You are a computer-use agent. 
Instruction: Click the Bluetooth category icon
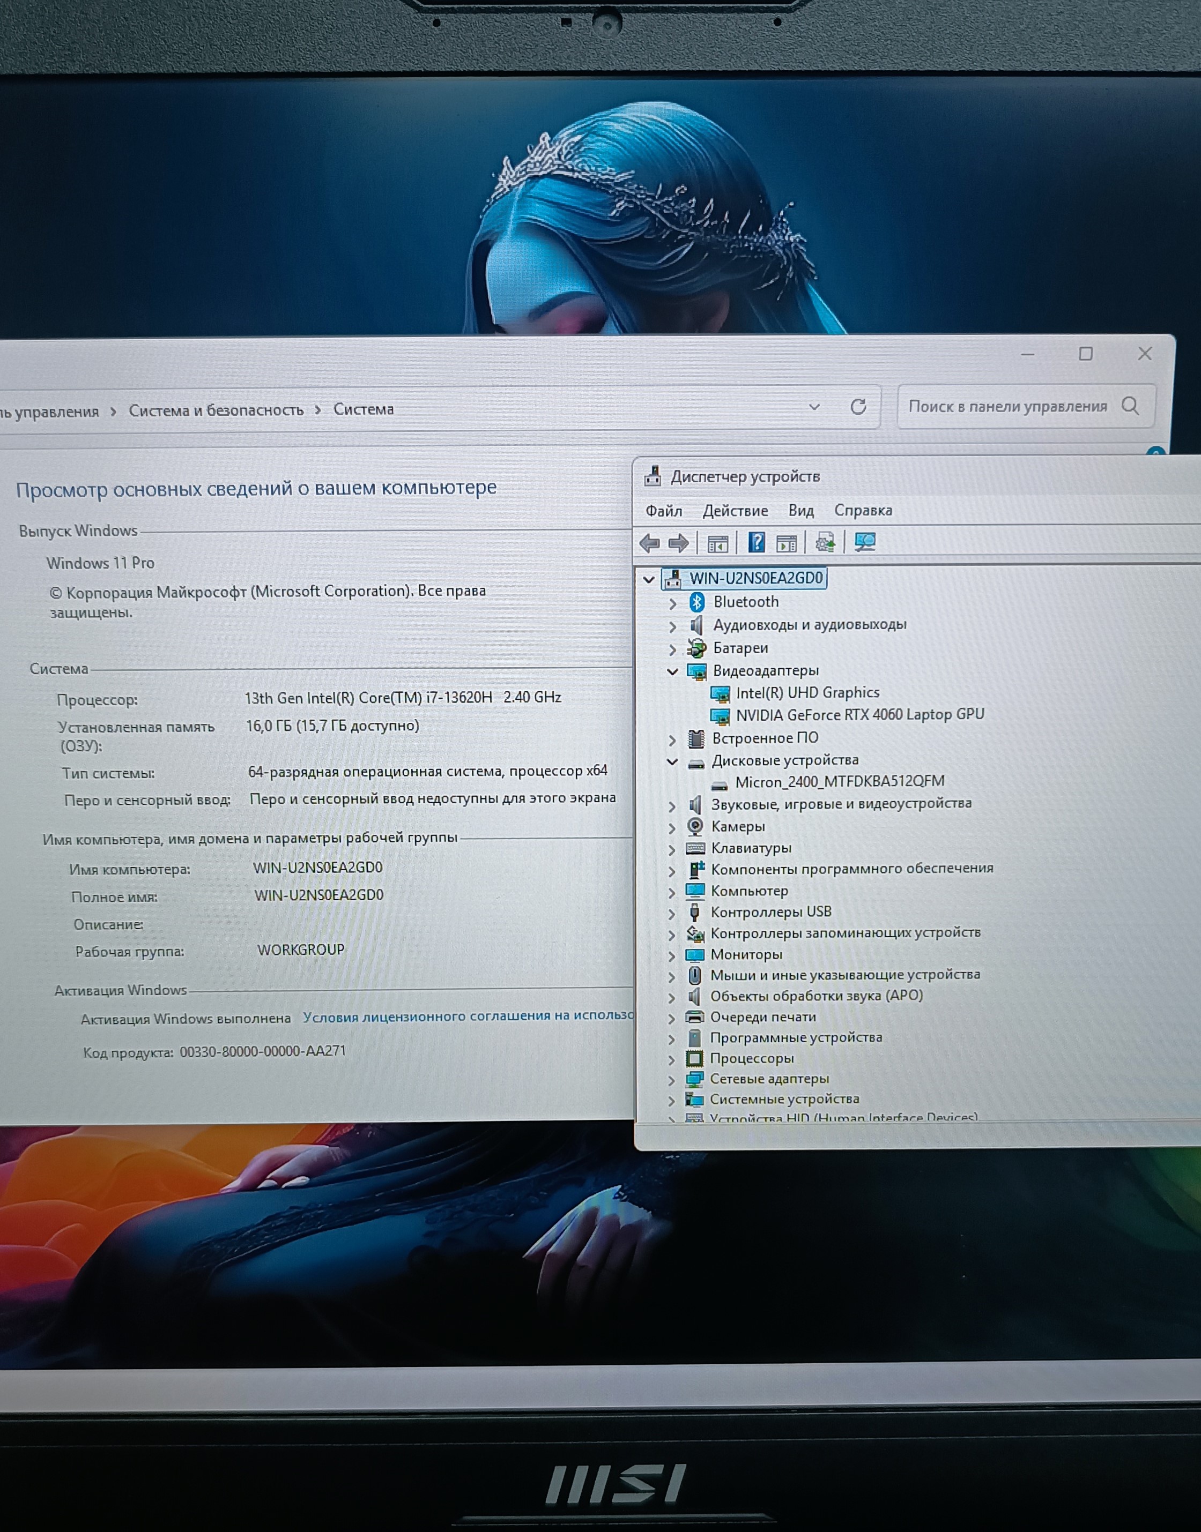tap(697, 602)
